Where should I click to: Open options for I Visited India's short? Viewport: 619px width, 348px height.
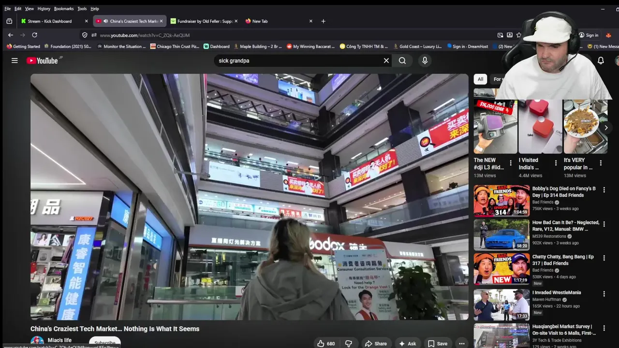(x=556, y=163)
